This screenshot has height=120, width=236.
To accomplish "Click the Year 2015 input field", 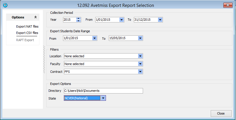I will (69, 20).
